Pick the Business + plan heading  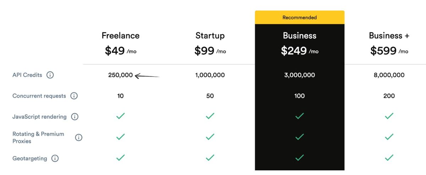pos(389,36)
